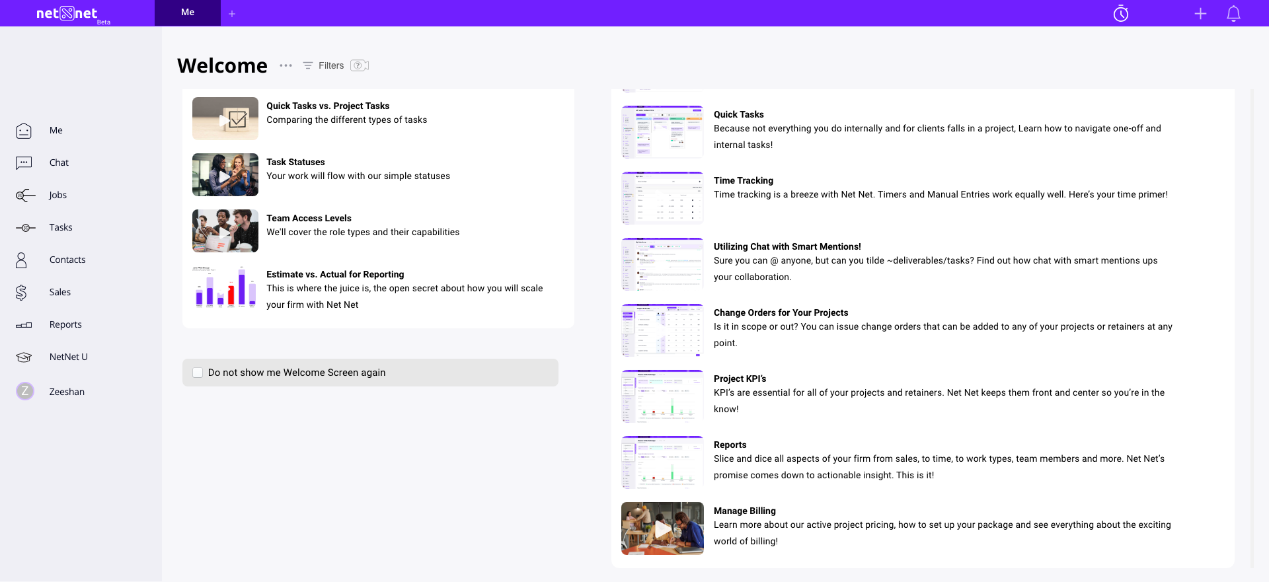Play Quick Tasks vs. Project Tasks video thumbnail
The image size is (1269, 582).
point(225,119)
